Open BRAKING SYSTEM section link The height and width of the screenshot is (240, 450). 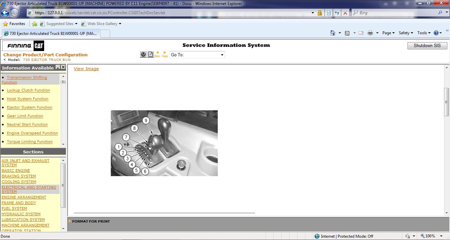[x=19, y=176]
